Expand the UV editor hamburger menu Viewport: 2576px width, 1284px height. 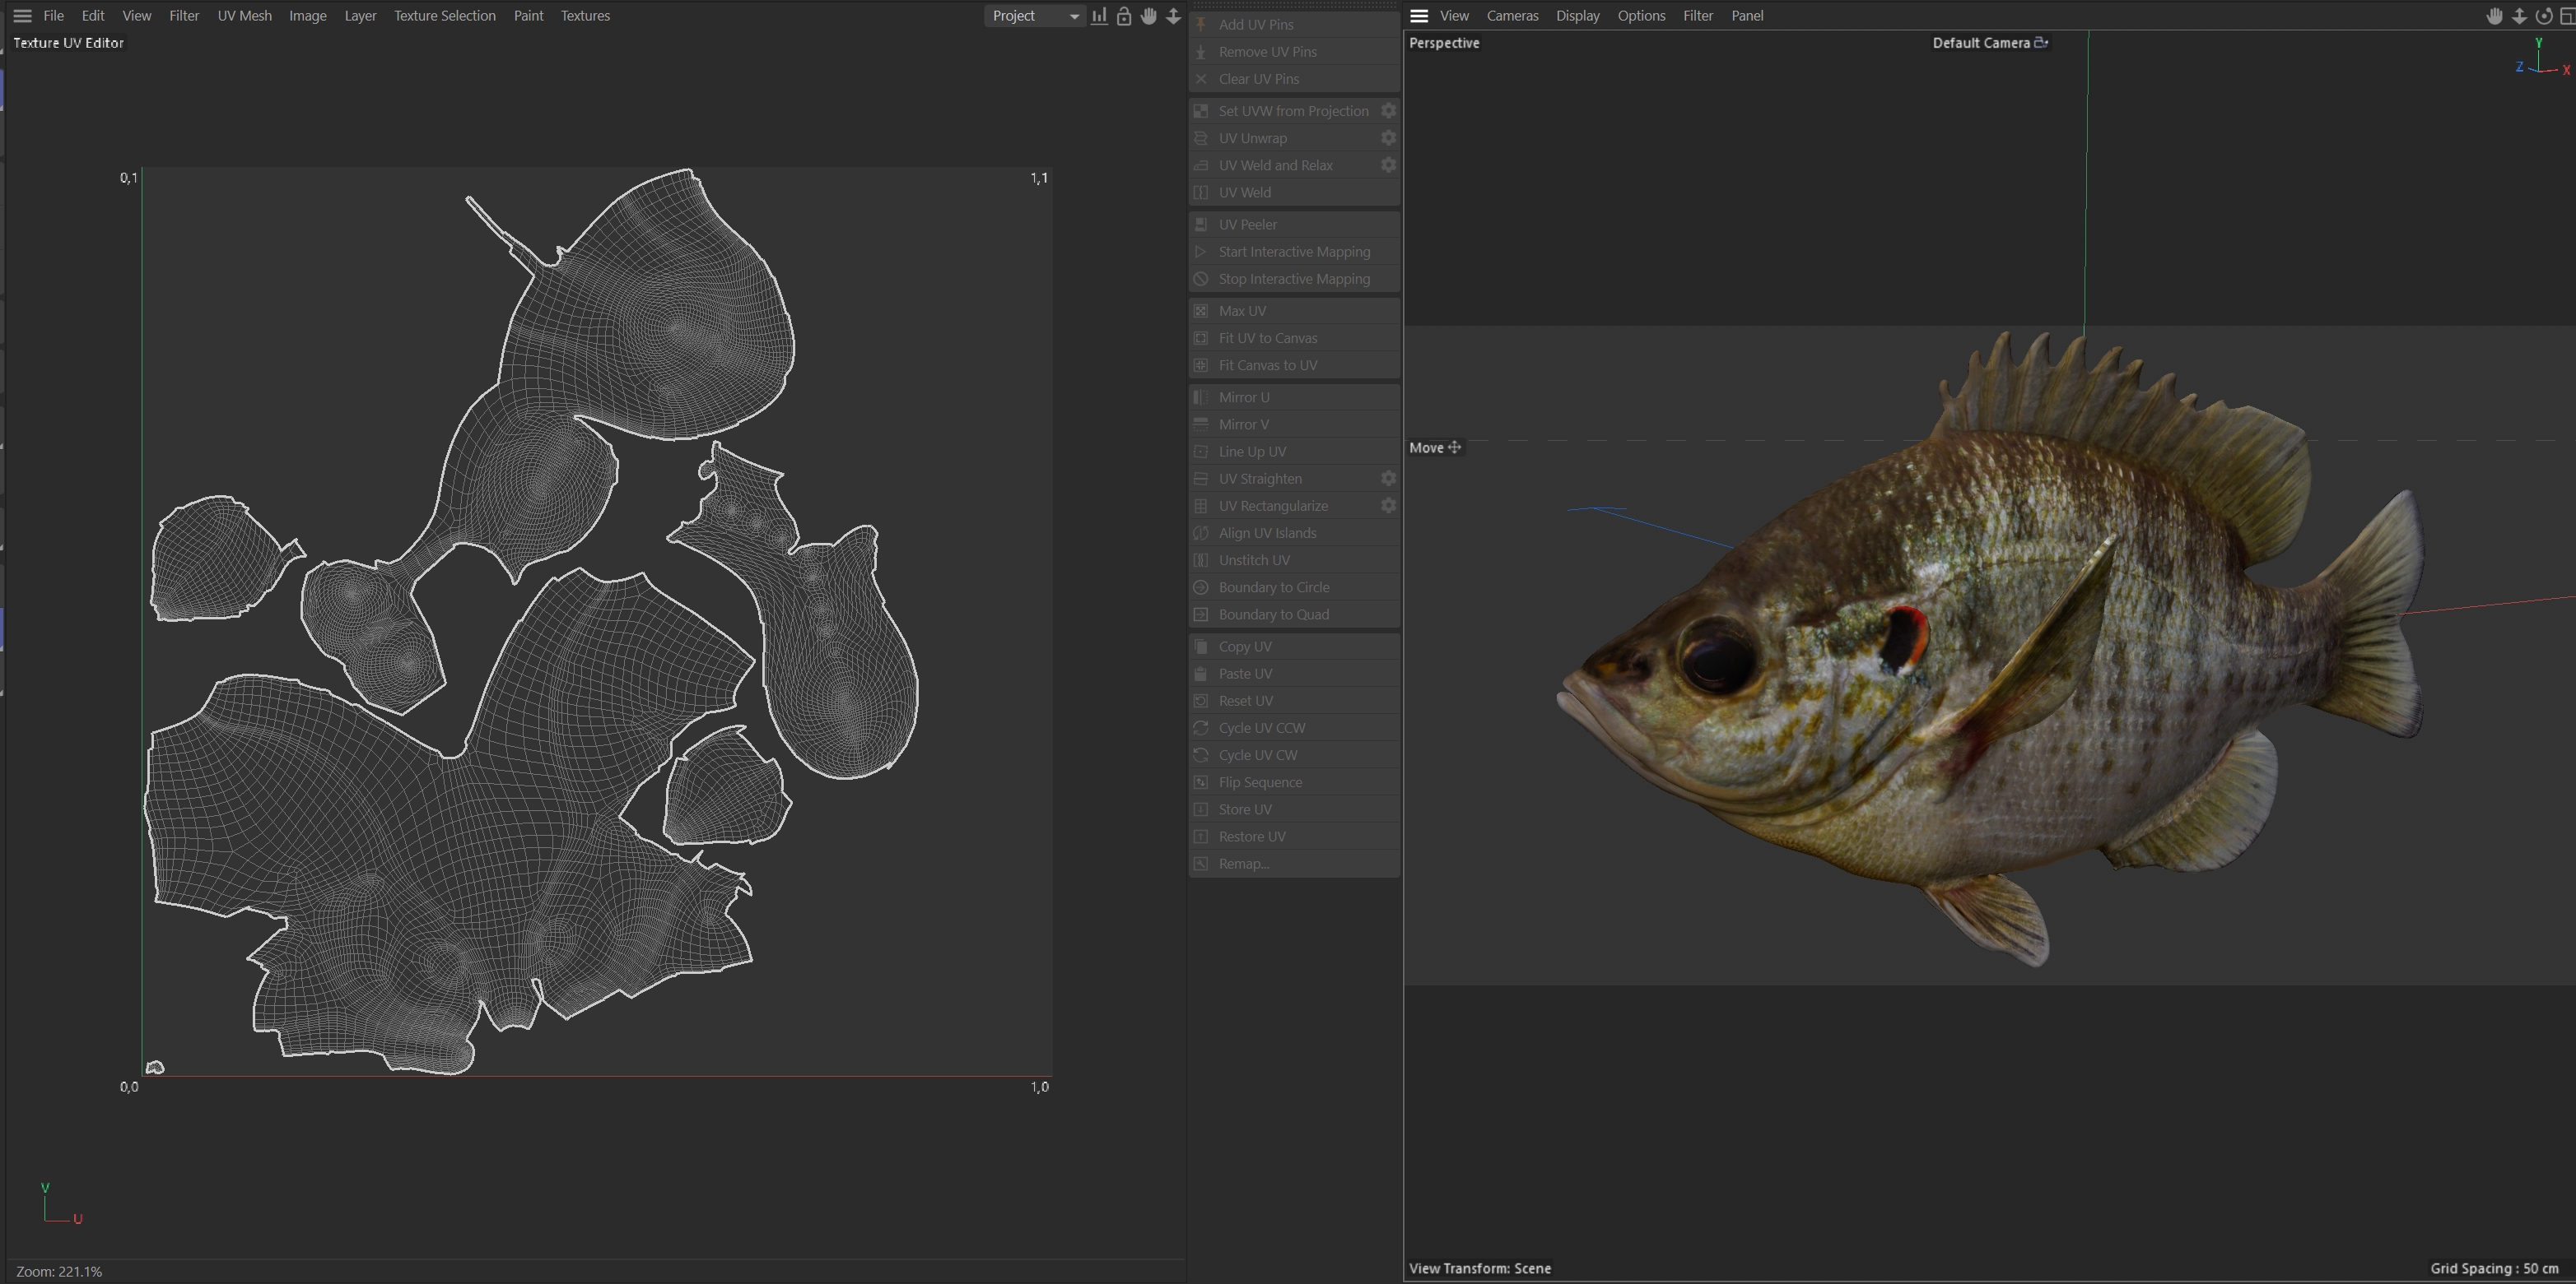coord(22,16)
